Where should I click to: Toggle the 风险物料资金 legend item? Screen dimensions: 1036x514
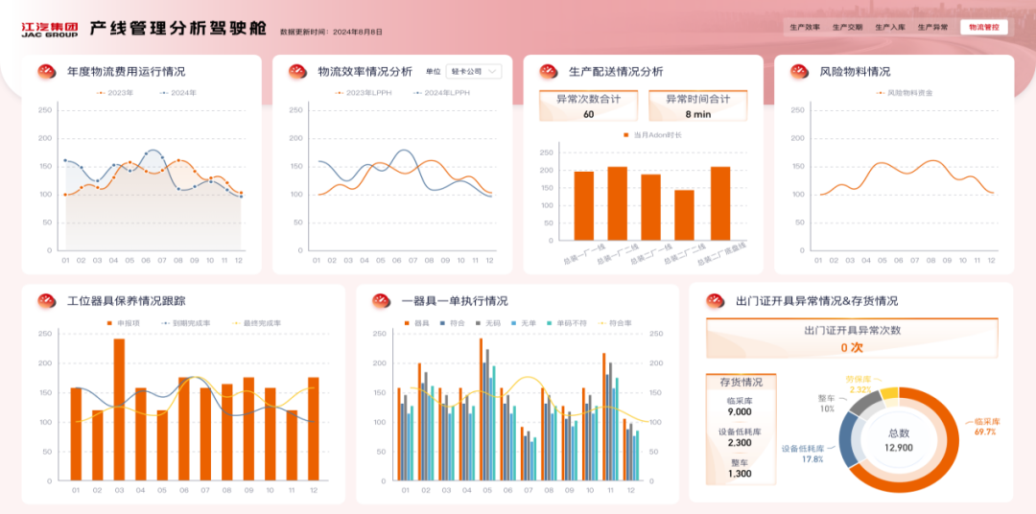[905, 93]
